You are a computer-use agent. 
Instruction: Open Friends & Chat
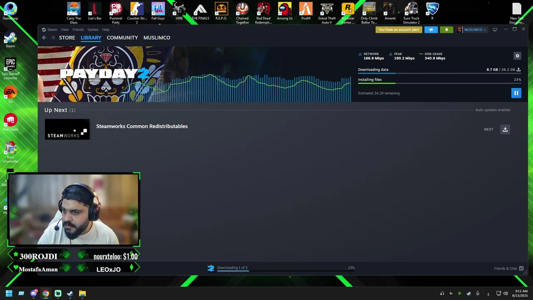coord(508,268)
